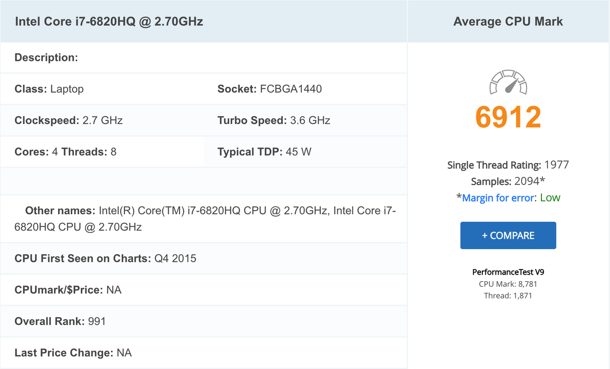Click the Class: Laptop field
Screen dimensions: 610x369
tap(49, 89)
